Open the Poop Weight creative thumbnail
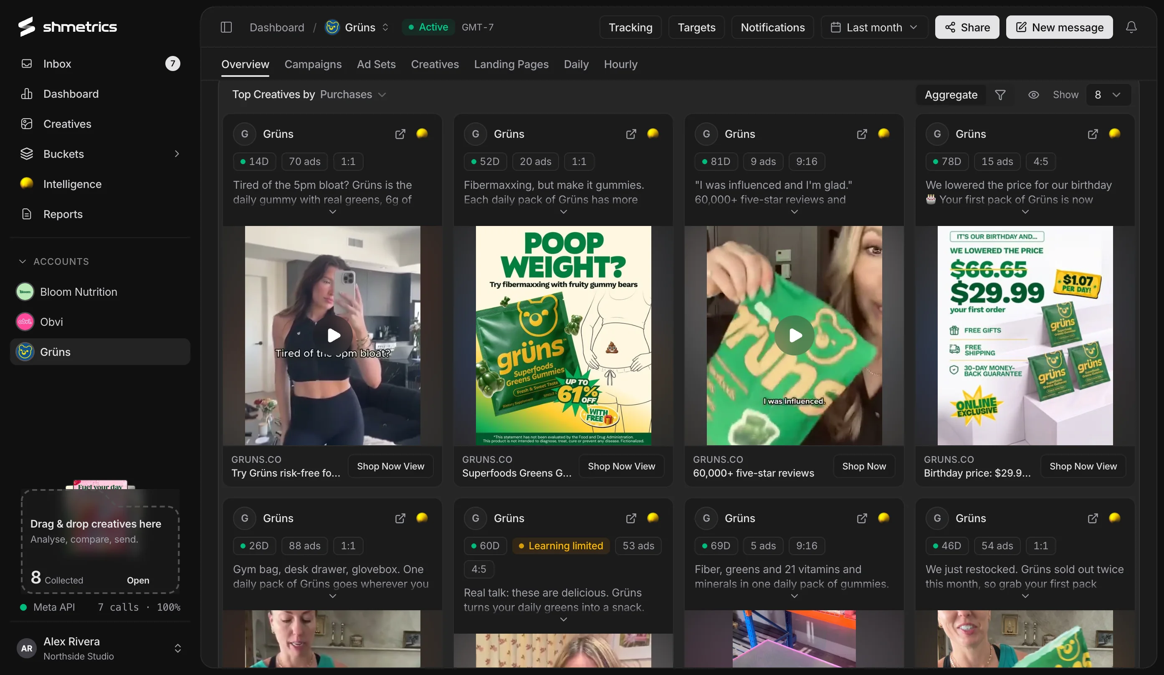 [x=564, y=335]
